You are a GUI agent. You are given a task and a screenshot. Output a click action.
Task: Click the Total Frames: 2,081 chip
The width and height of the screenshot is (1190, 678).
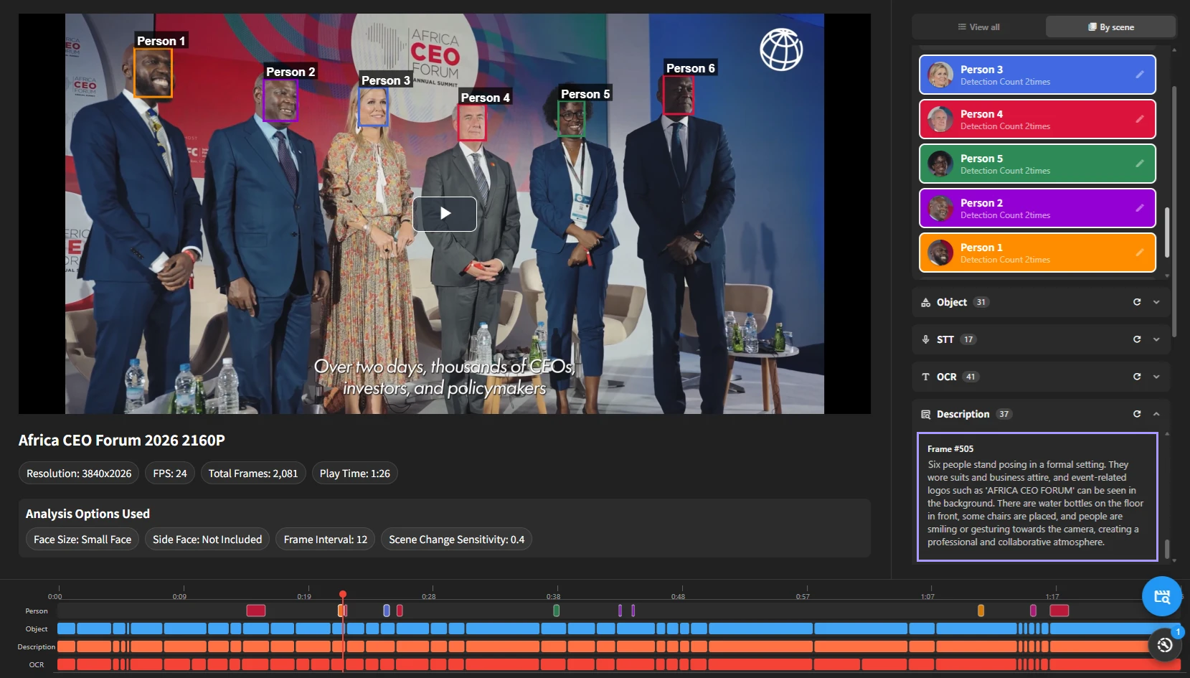coord(253,474)
